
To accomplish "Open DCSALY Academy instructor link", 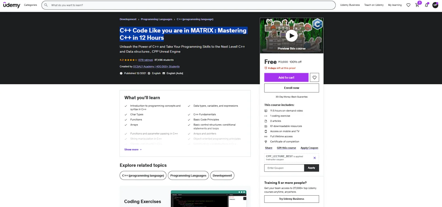I will pos(156,67).
